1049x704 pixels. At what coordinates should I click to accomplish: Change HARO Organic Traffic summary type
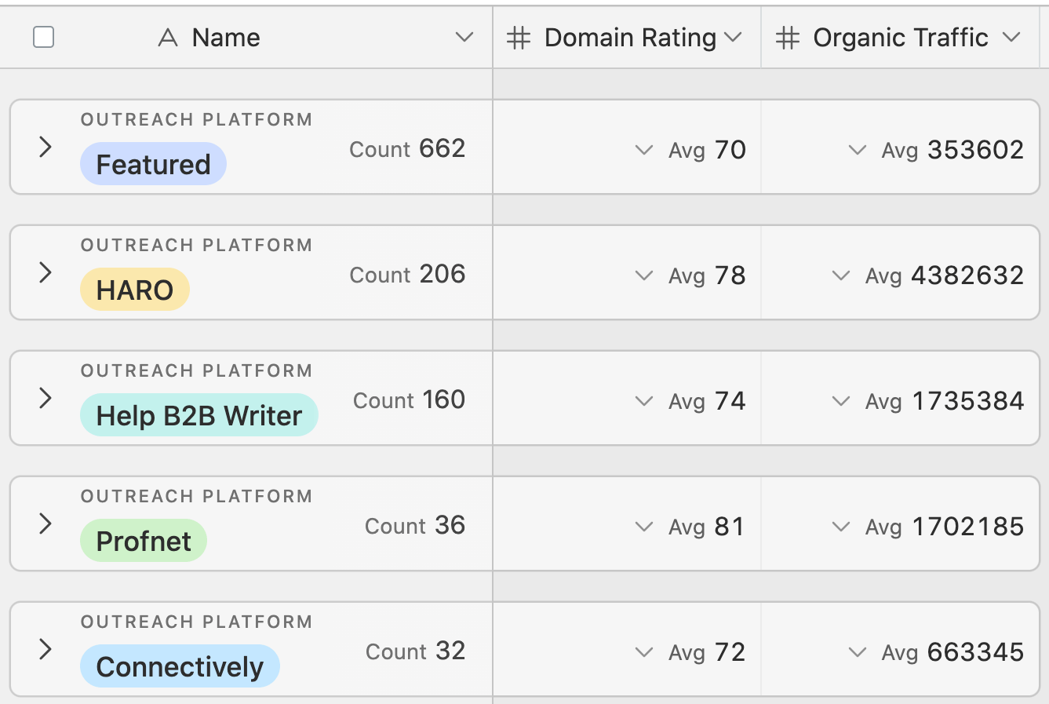point(841,275)
